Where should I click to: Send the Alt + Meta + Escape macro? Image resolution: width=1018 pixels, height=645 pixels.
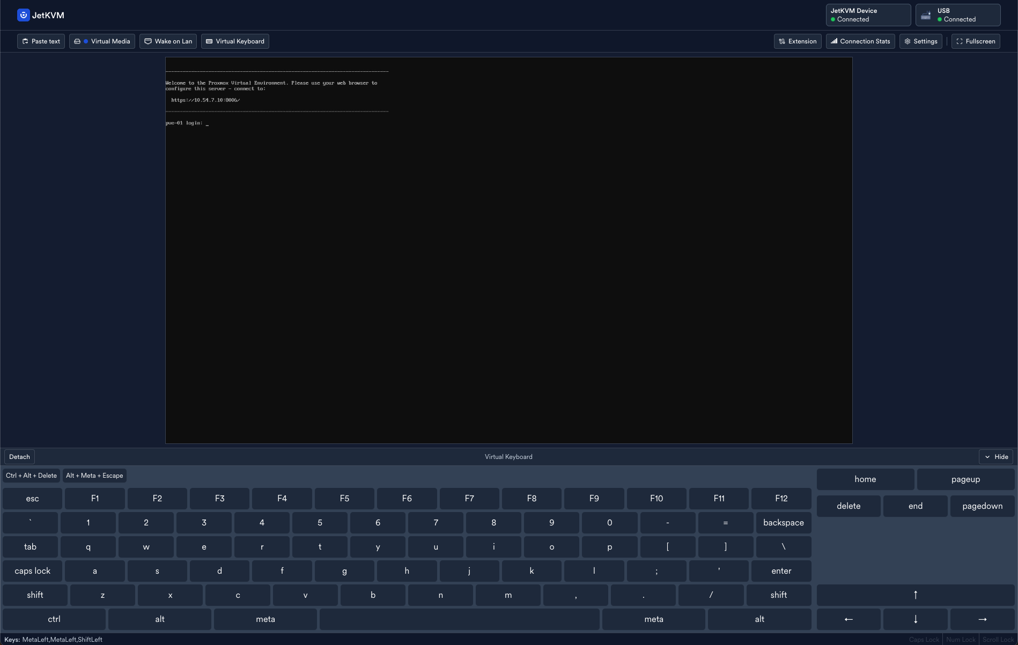coord(94,476)
